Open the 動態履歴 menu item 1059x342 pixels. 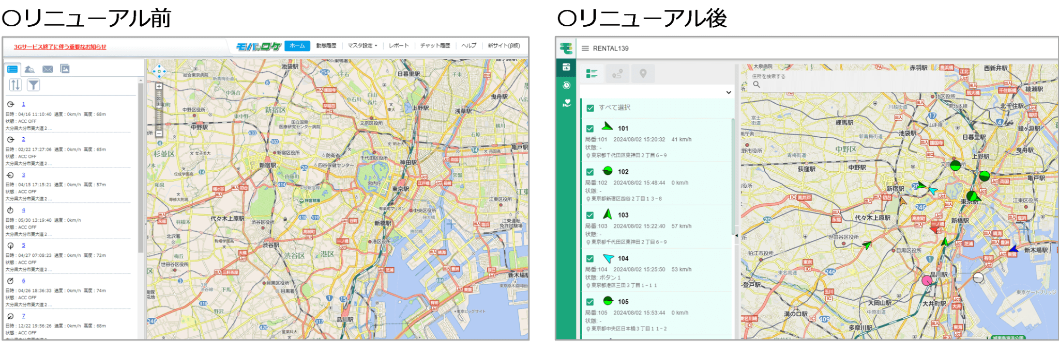tap(326, 46)
